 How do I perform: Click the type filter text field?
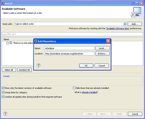tap(72, 34)
